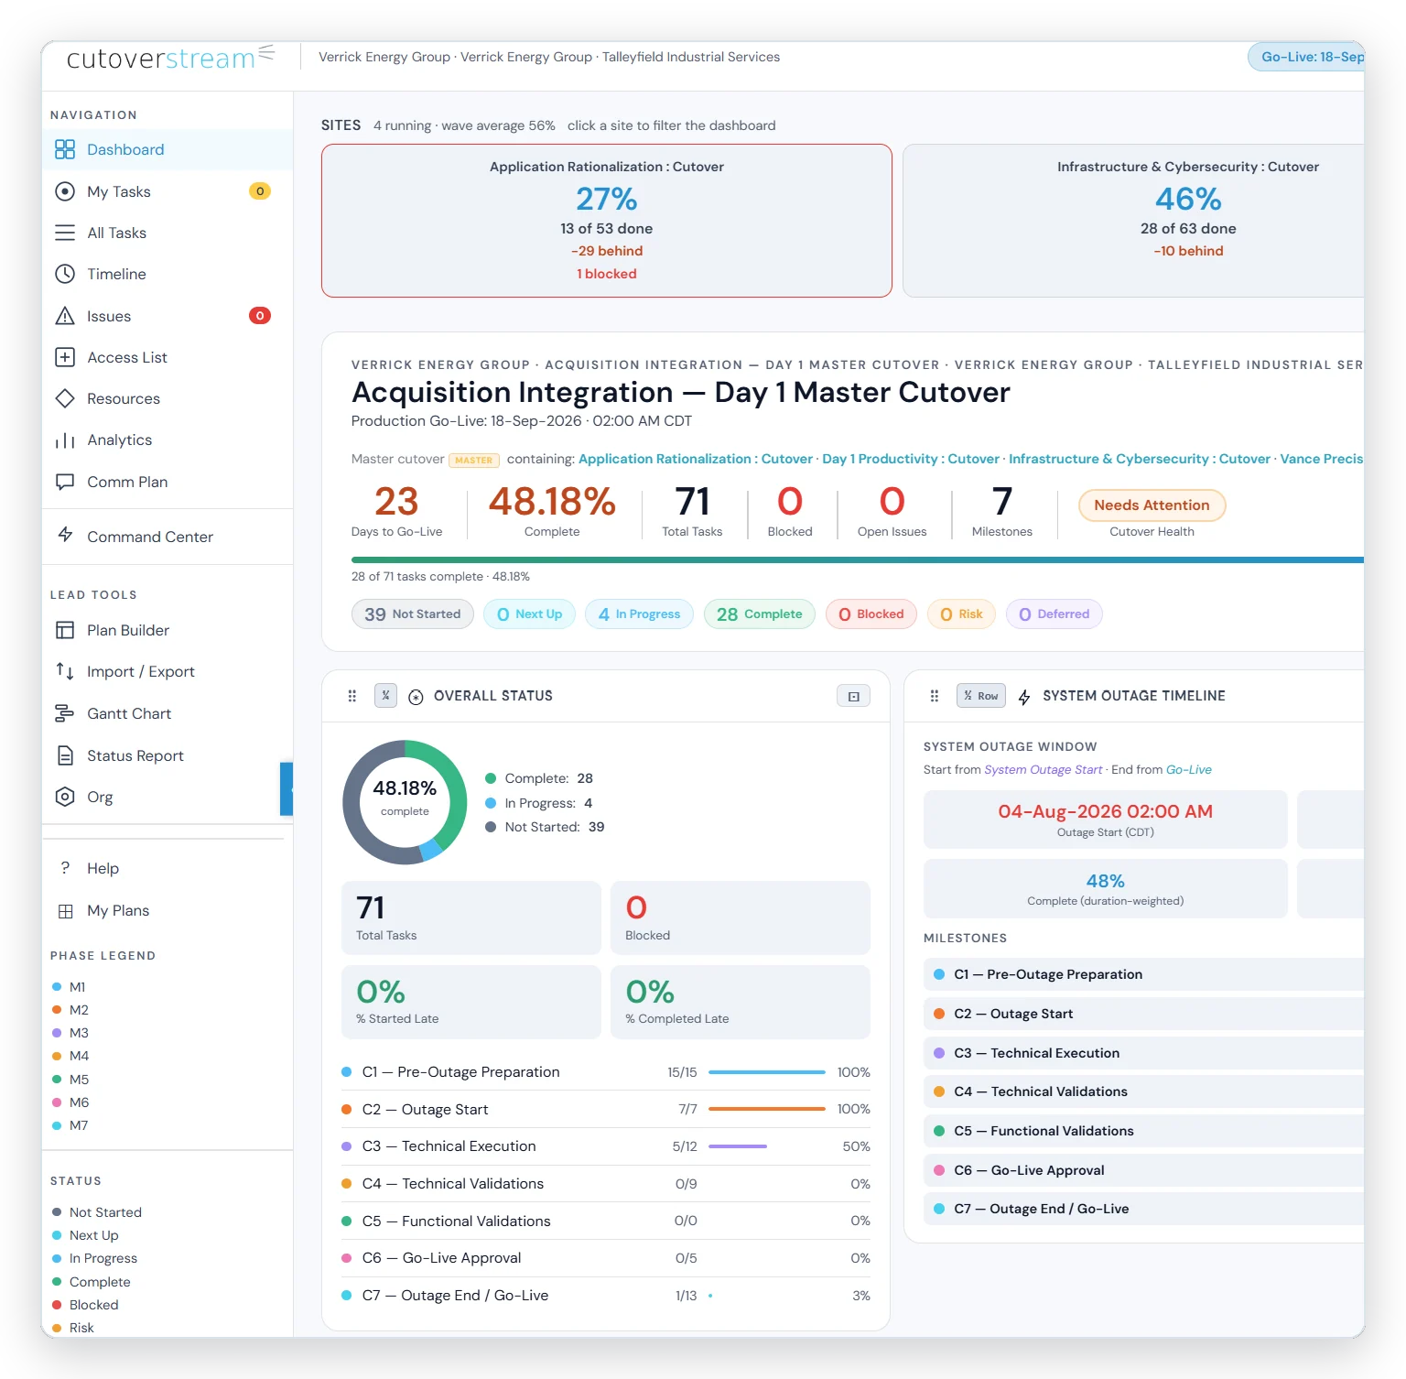Click the Issues warning triangle icon
The width and height of the screenshot is (1406, 1379).
[65, 316]
